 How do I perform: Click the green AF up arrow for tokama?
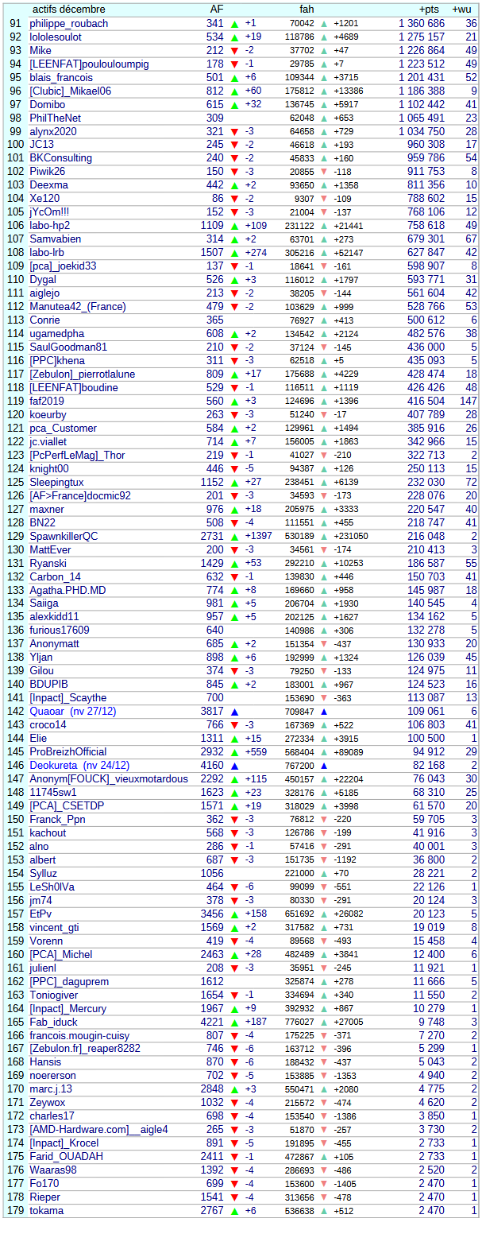coord(234,1210)
